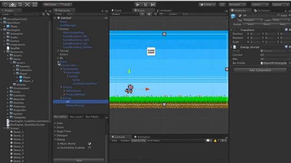
Task: Expand the Lives section in Rex Settings
Action: click(55, 123)
